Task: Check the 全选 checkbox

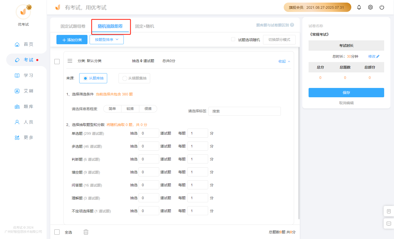Action: [57, 232]
